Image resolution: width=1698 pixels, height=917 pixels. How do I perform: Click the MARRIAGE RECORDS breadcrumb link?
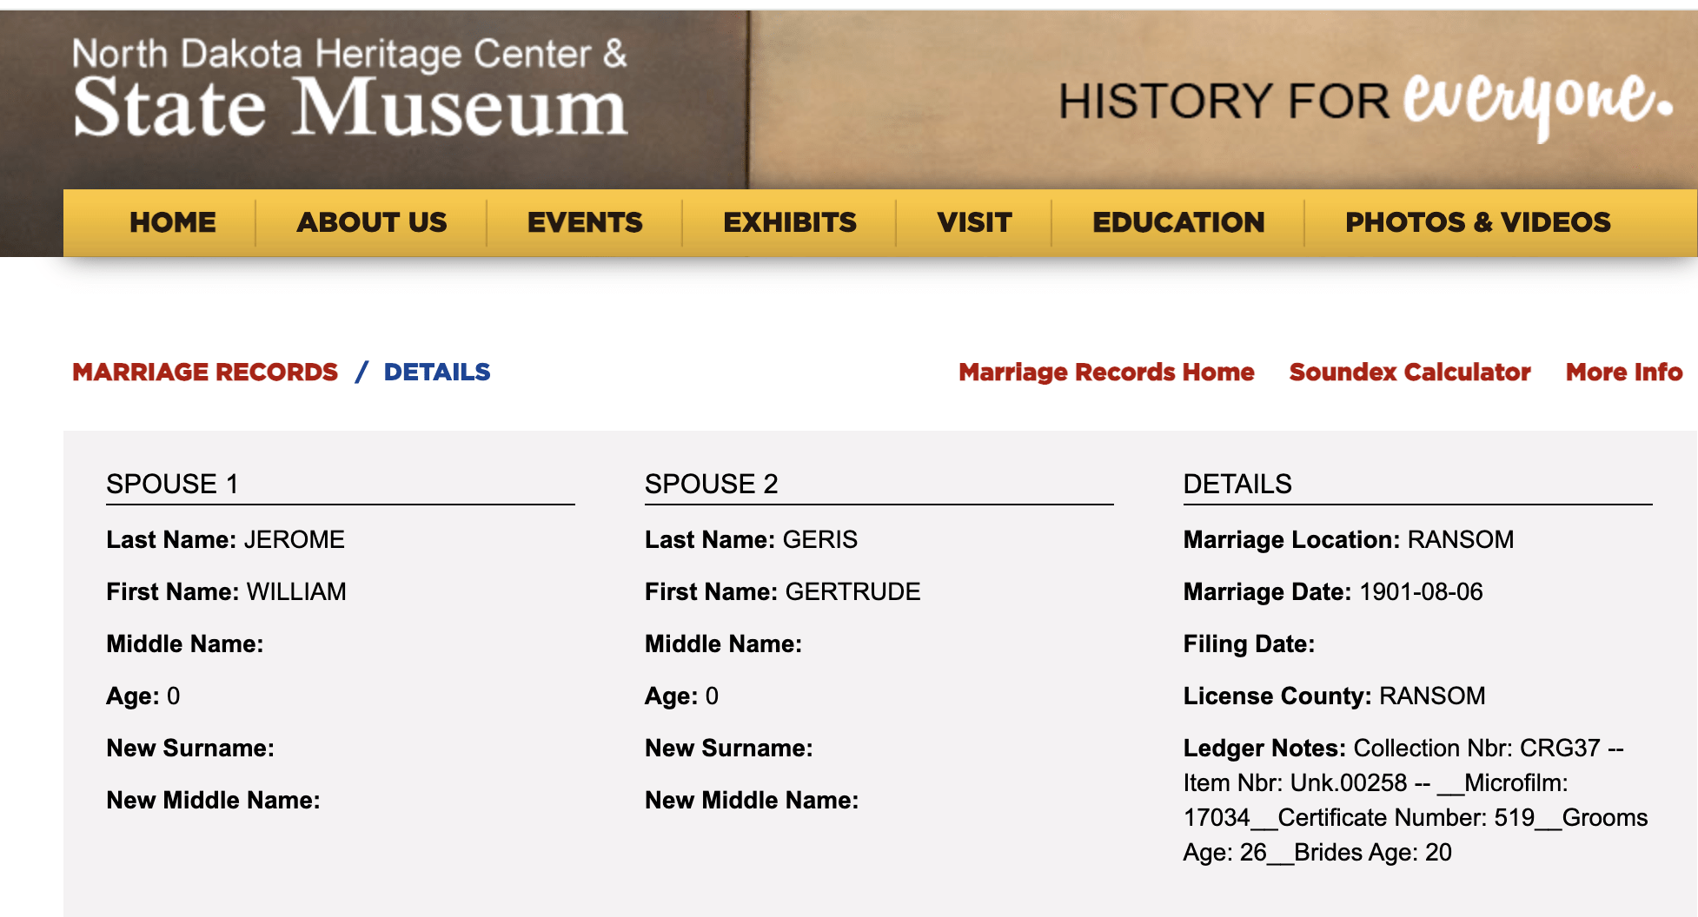205,372
